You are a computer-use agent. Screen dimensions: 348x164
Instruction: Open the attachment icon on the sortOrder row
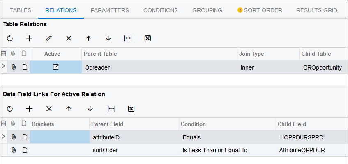click(14, 150)
